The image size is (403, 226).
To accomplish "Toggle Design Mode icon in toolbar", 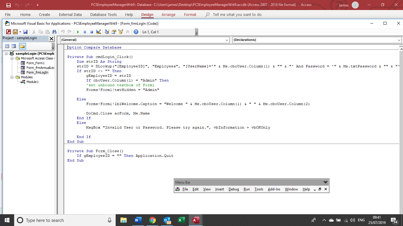I will pyautogui.click(x=99, y=32).
